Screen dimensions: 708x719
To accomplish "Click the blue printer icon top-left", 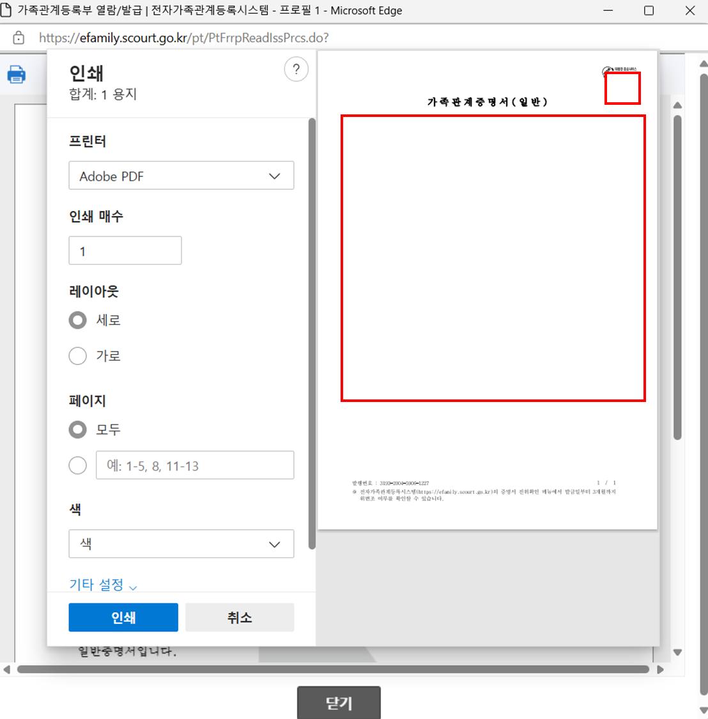I will (16, 74).
